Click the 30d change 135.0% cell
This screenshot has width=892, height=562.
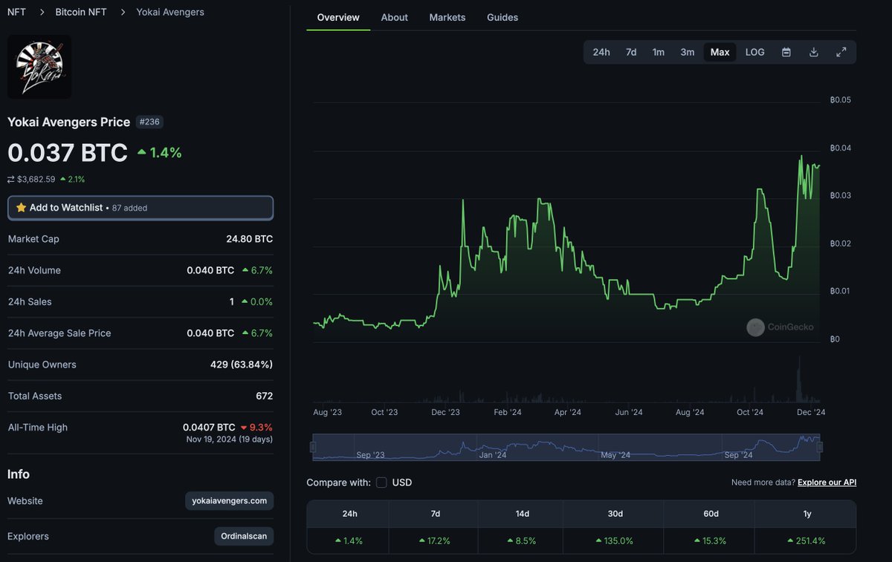click(x=613, y=540)
